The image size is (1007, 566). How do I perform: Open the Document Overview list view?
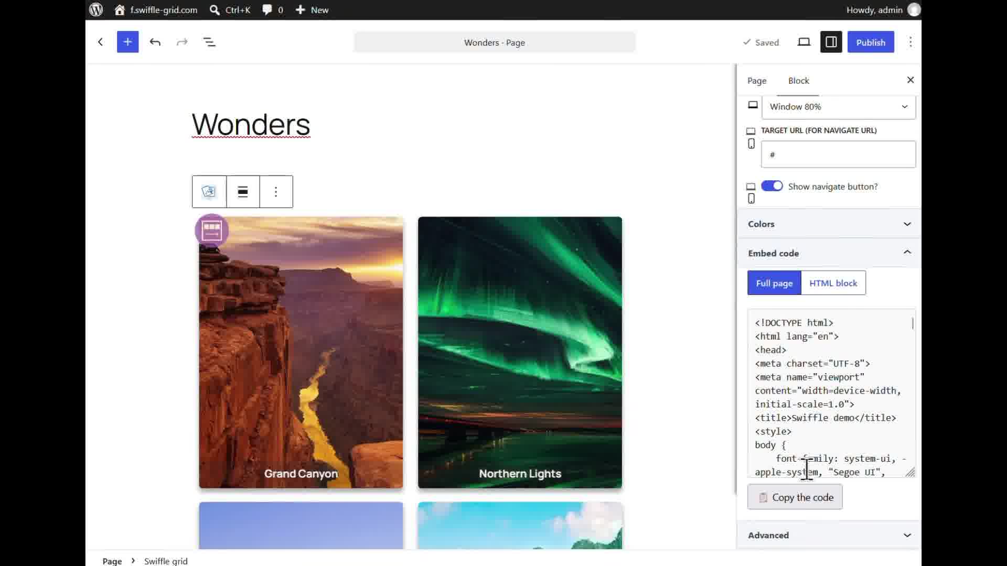209,42
